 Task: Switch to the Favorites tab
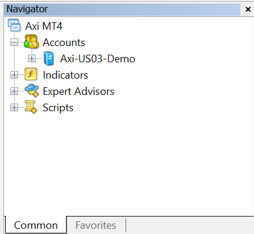click(96, 225)
